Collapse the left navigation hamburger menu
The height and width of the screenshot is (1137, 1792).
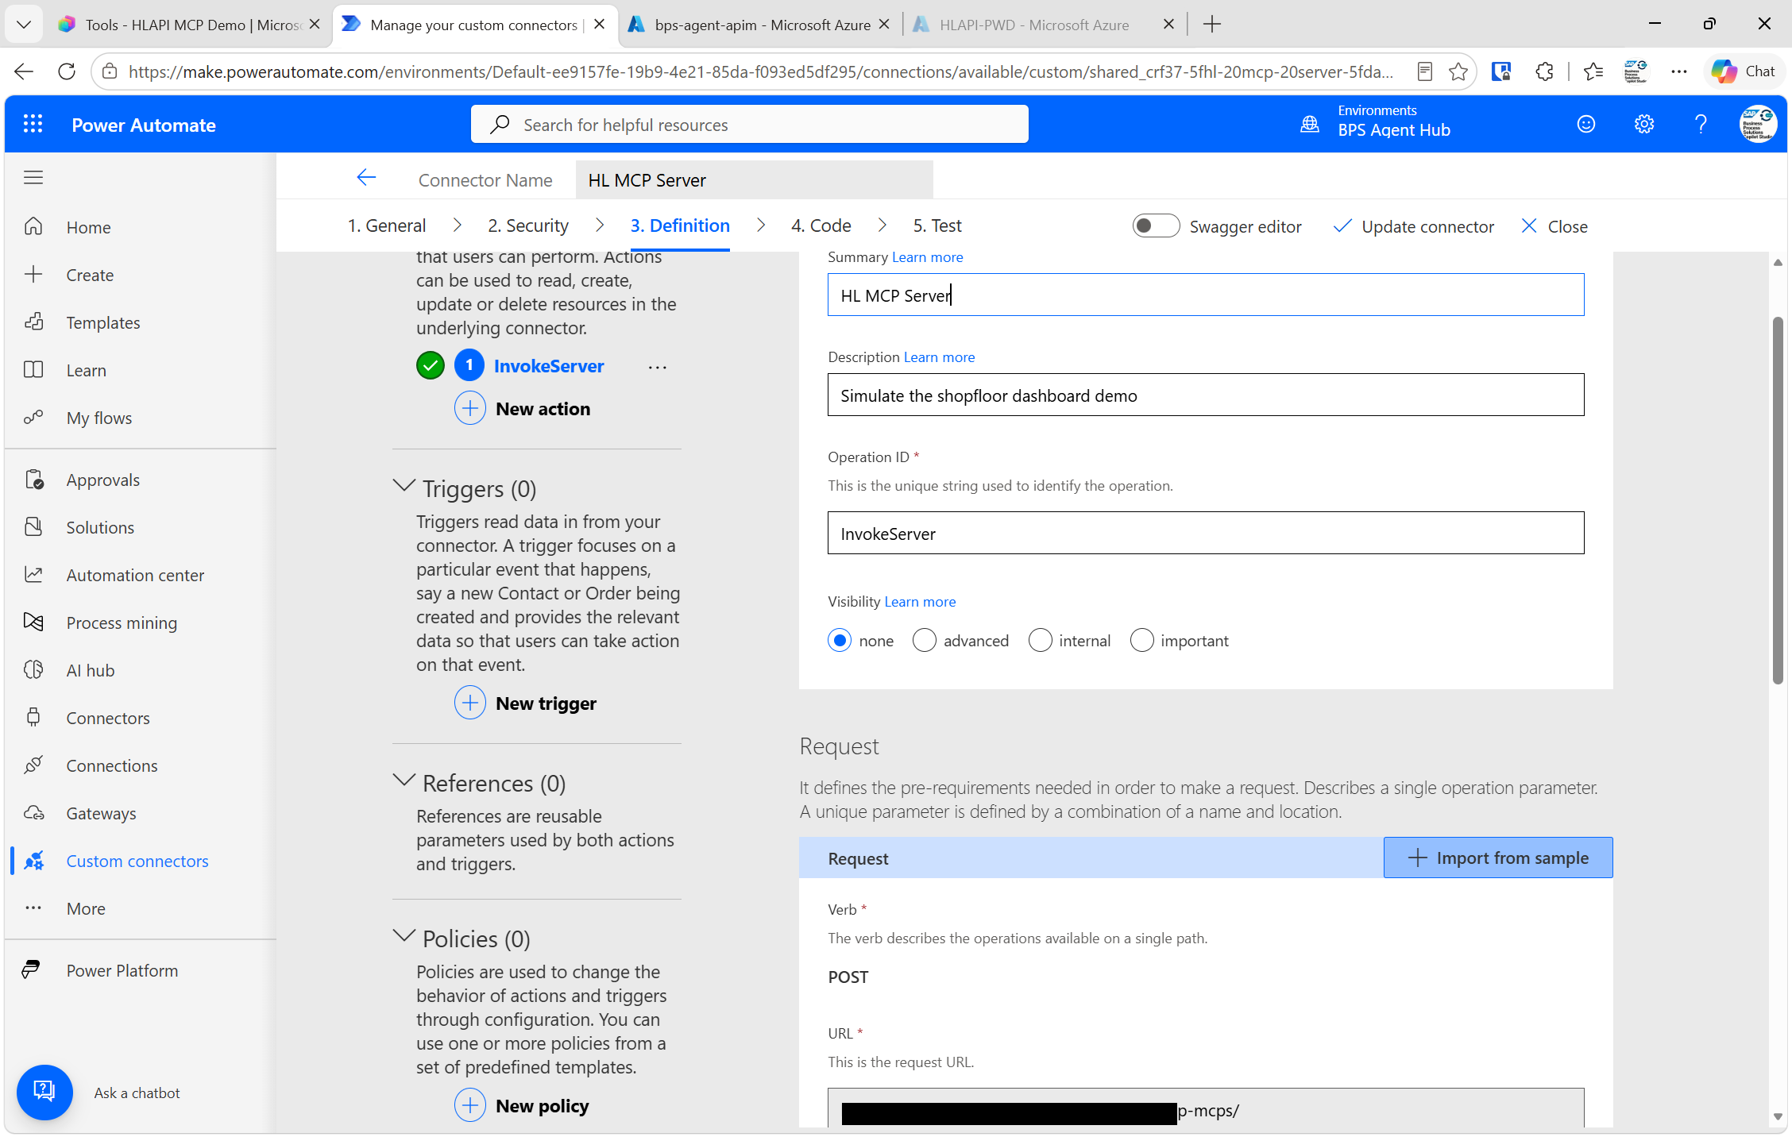(33, 177)
